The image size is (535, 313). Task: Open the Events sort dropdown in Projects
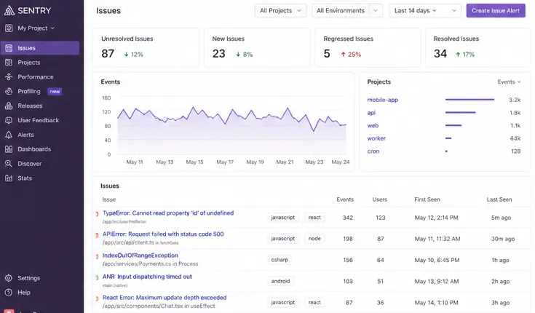click(x=509, y=82)
